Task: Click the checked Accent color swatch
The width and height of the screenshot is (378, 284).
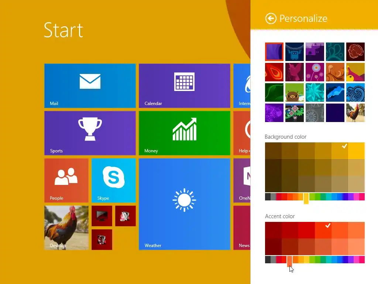Action: [323, 230]
